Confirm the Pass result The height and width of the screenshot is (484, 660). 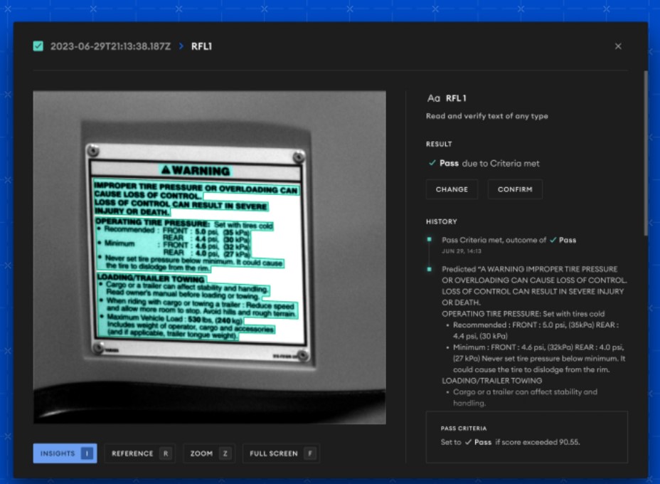(x=515, y=189)
